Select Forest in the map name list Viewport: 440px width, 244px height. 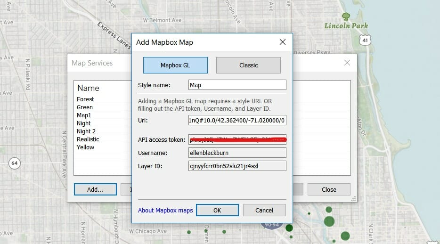(x=85, y=99)
